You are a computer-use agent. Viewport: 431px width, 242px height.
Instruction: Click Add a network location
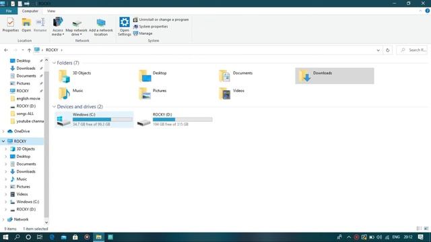click(x=101, y=27)
